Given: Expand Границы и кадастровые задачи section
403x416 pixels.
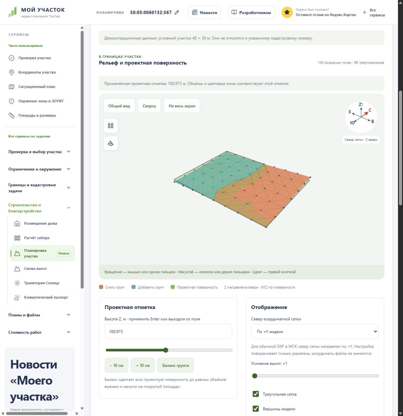Looking at the screenshot, I should pos(40,188).
